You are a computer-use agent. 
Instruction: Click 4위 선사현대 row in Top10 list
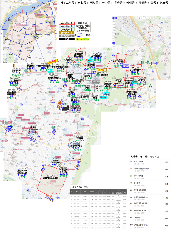click(x=149, y=184)
